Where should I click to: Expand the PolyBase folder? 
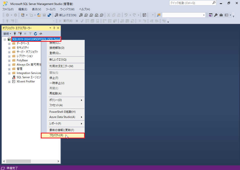(9, 61)
